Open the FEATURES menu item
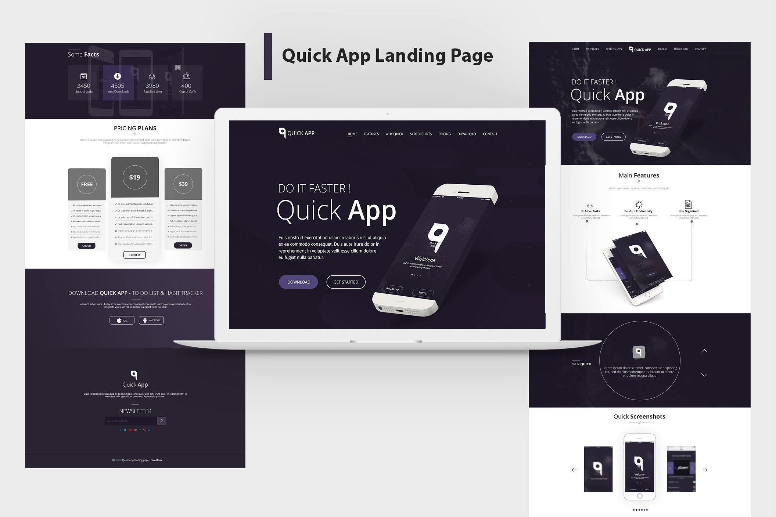Viewport: 776px width, 517px height. (372, 133)
